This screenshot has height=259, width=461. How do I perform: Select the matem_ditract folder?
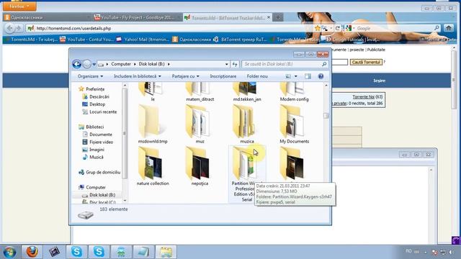point(200,92)
